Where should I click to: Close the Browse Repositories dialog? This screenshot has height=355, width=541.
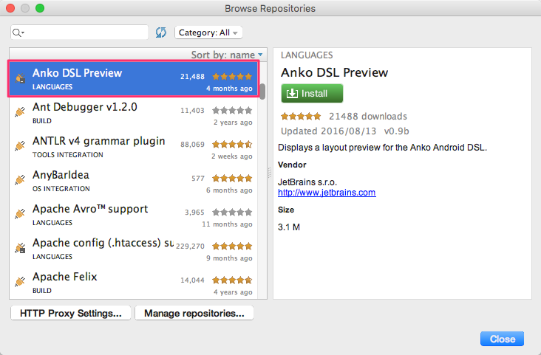[x=502, y=339]
